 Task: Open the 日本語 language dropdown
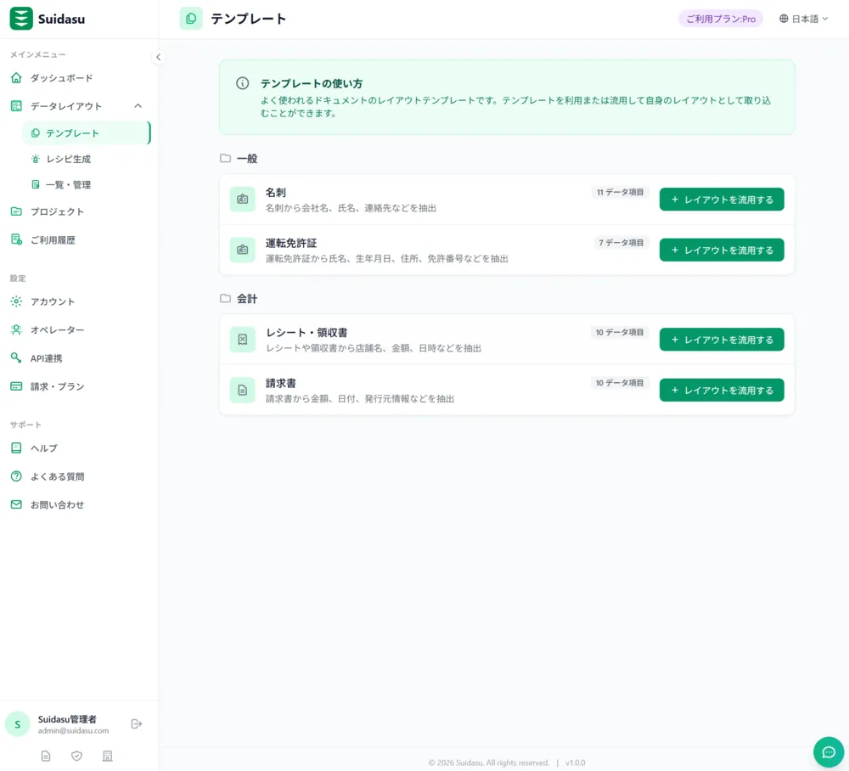pos(804,19)
